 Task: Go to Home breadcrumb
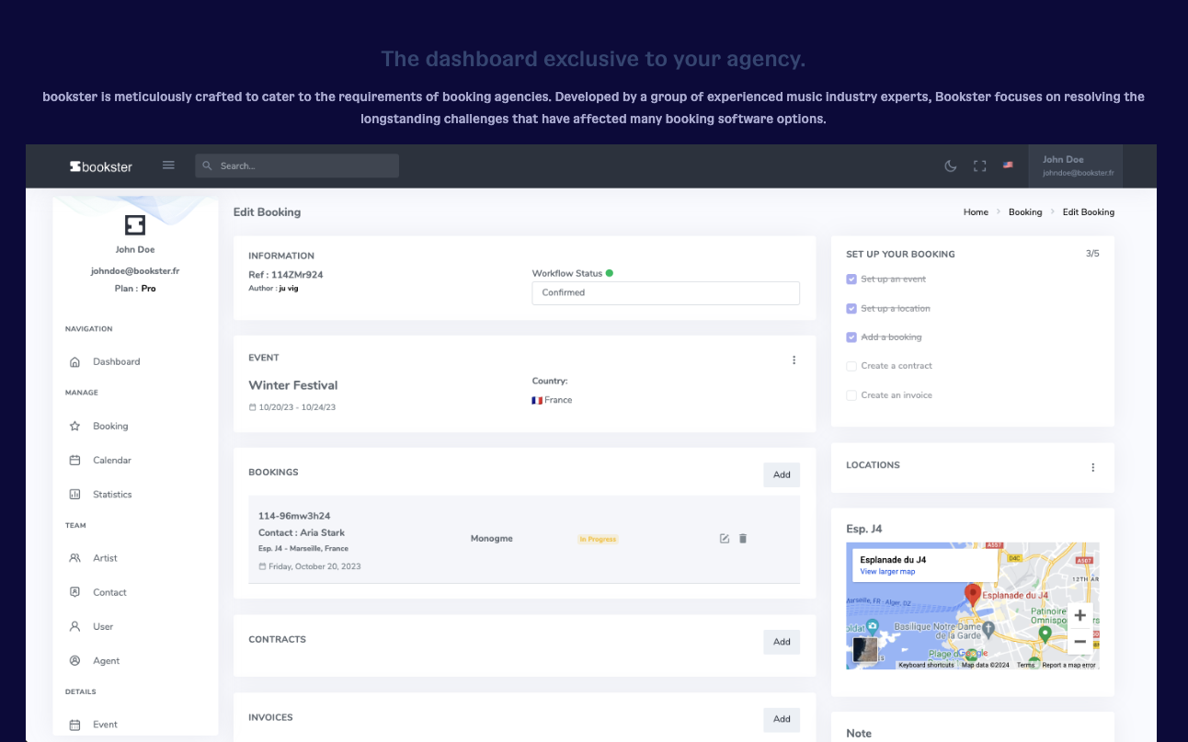point(976,212)
